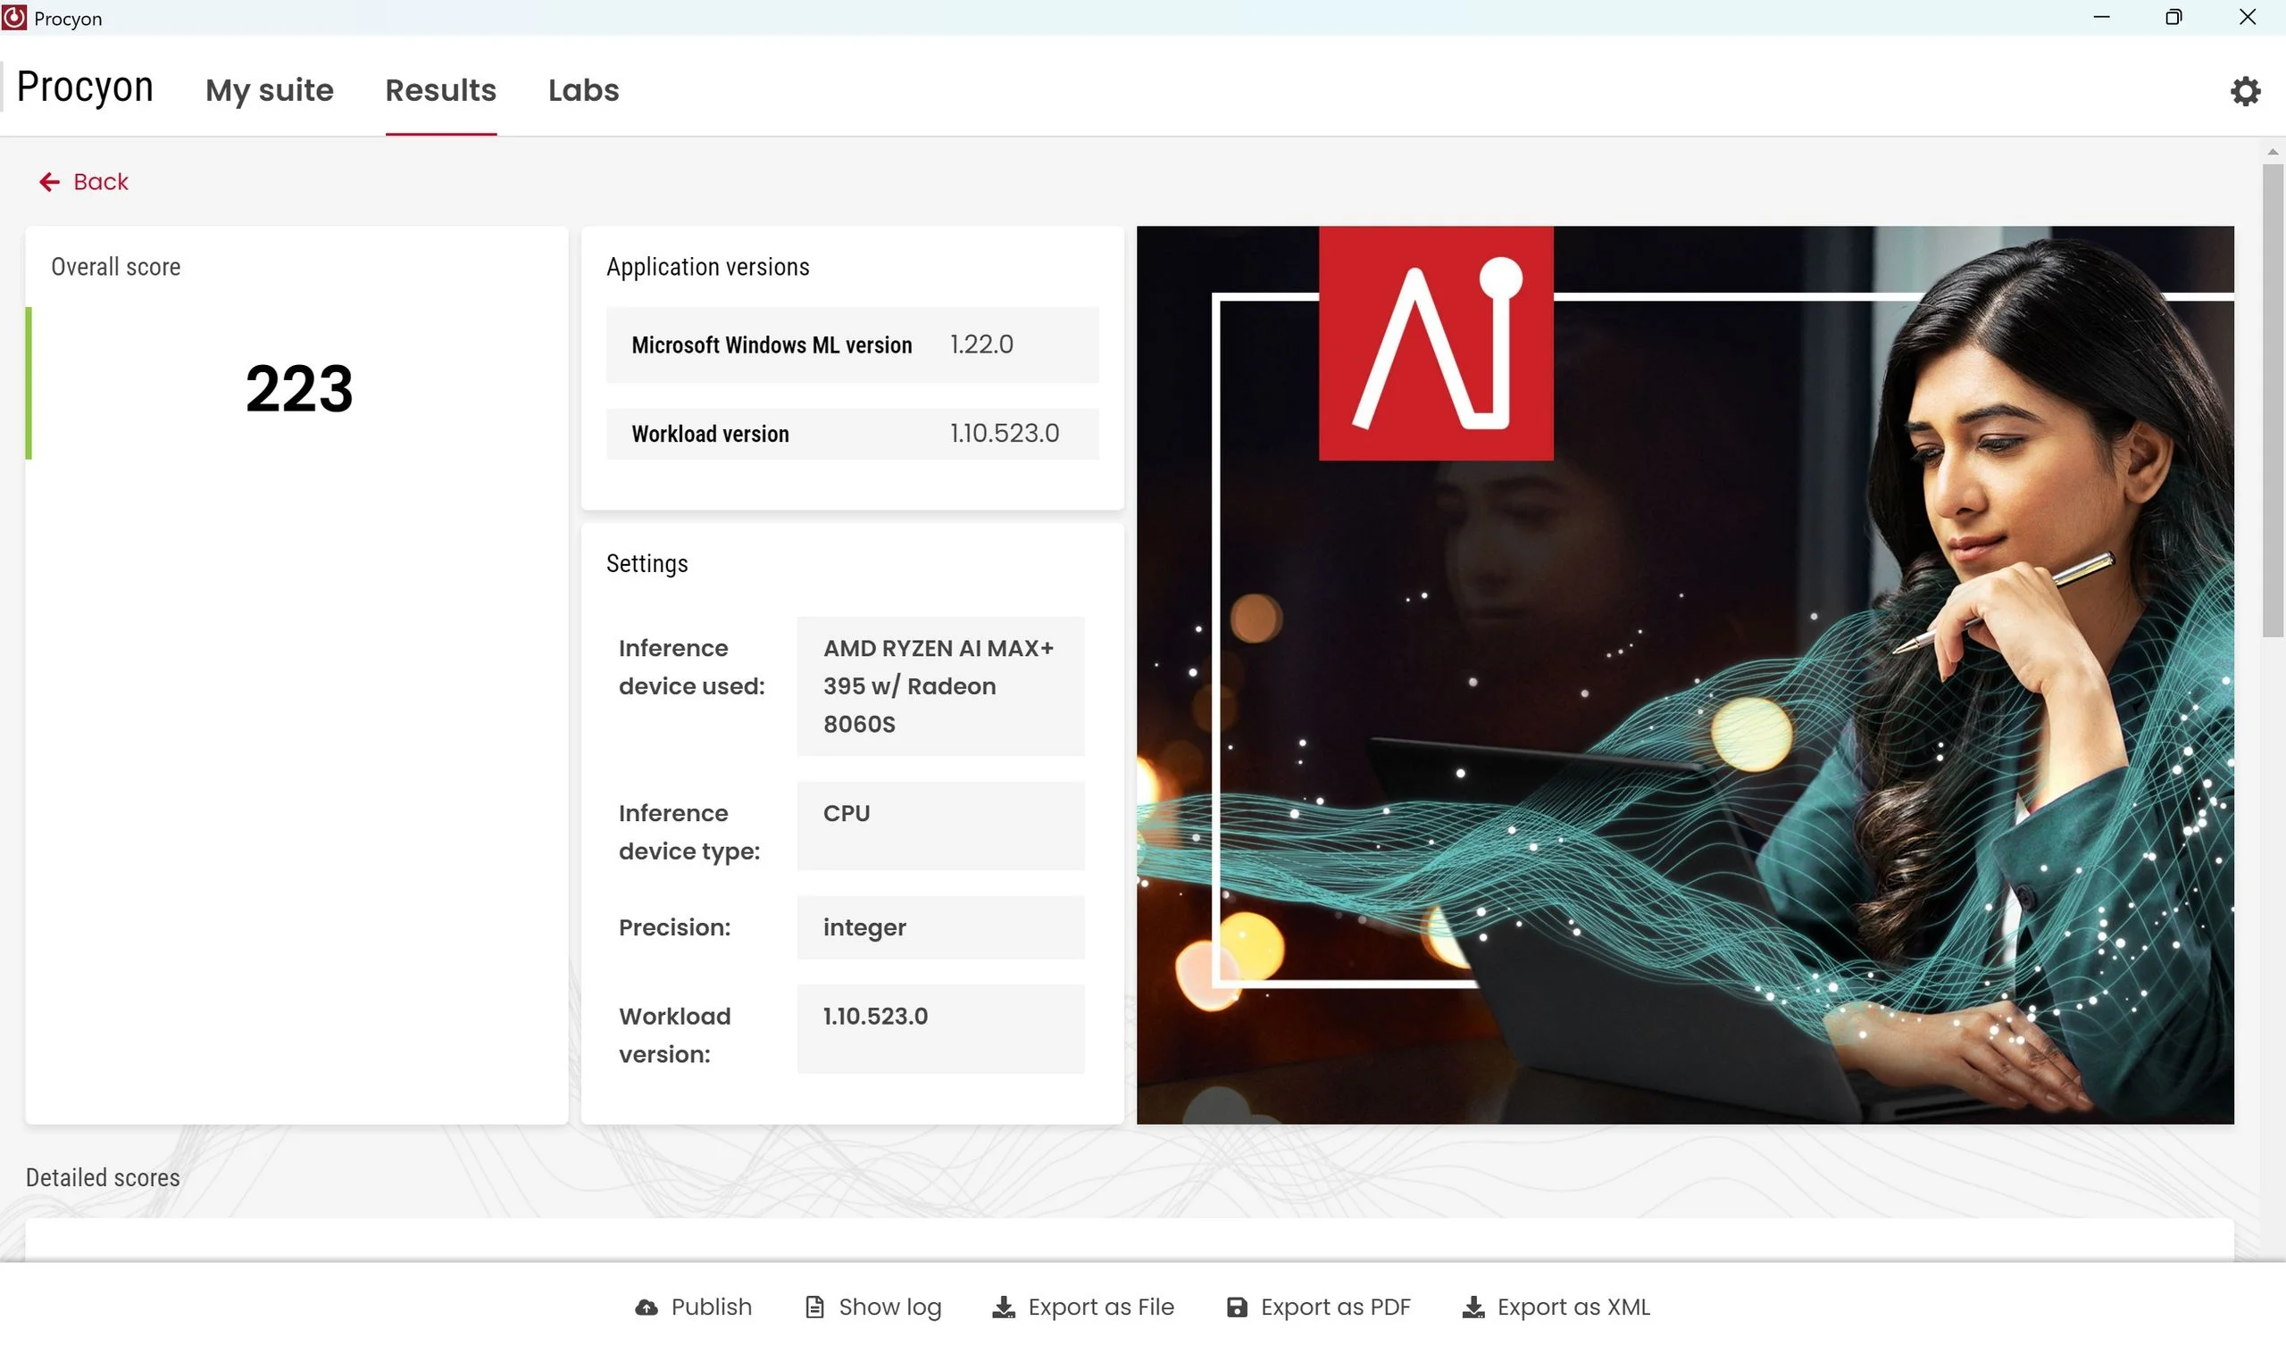The height and width of the screenshot is (1345, 2286).
Task: Click the AI benchmark banner image
Action: click(1684, 675)
